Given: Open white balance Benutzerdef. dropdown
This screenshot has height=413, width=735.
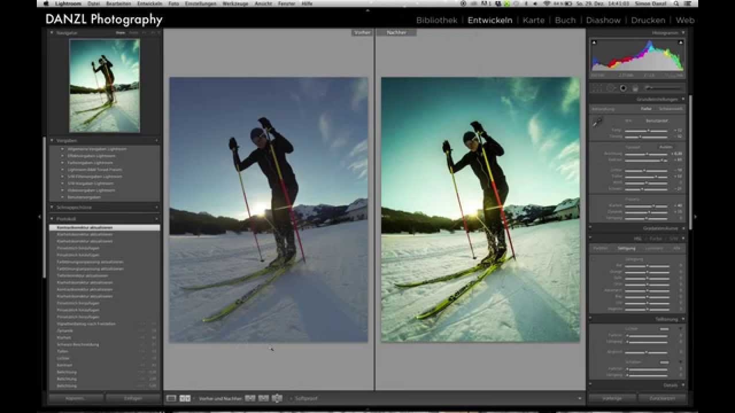Looking at the screenshot, I should (656, 121).
